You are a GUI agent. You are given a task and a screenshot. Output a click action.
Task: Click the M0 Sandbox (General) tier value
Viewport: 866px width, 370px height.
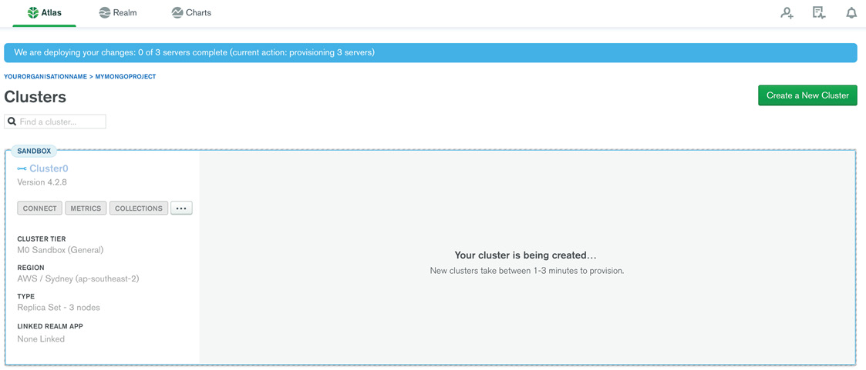(x=60, y=250)
